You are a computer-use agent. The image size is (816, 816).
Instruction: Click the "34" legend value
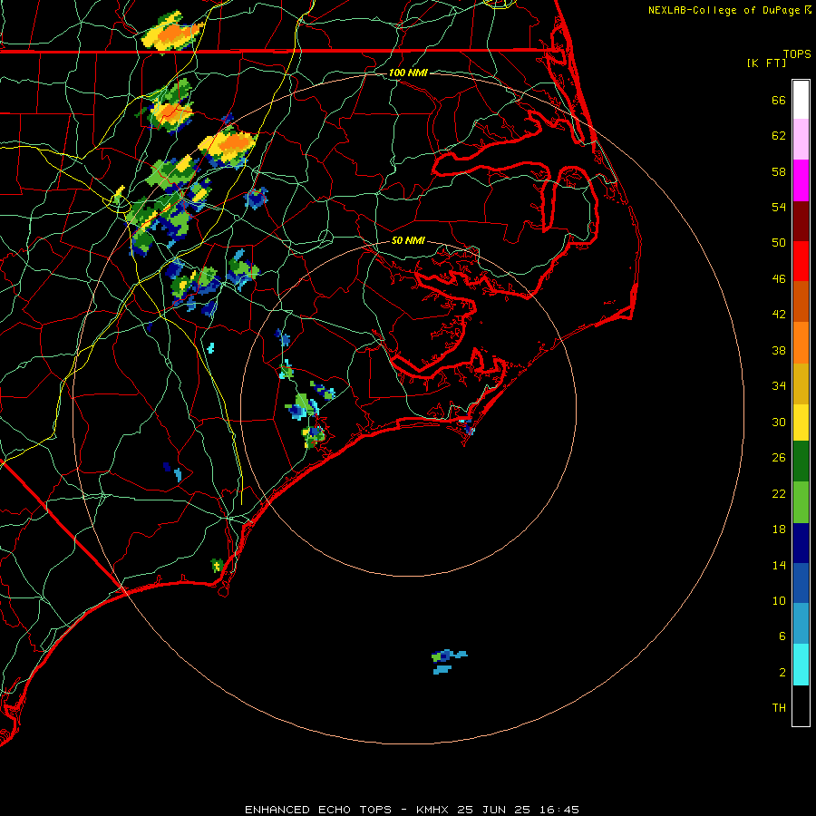pyautogui.click(x=779, y=386)
